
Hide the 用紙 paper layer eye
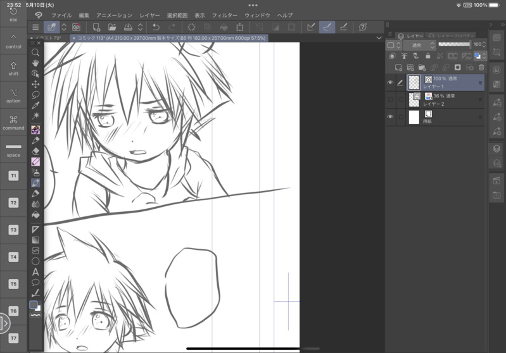tap(390, 116)
